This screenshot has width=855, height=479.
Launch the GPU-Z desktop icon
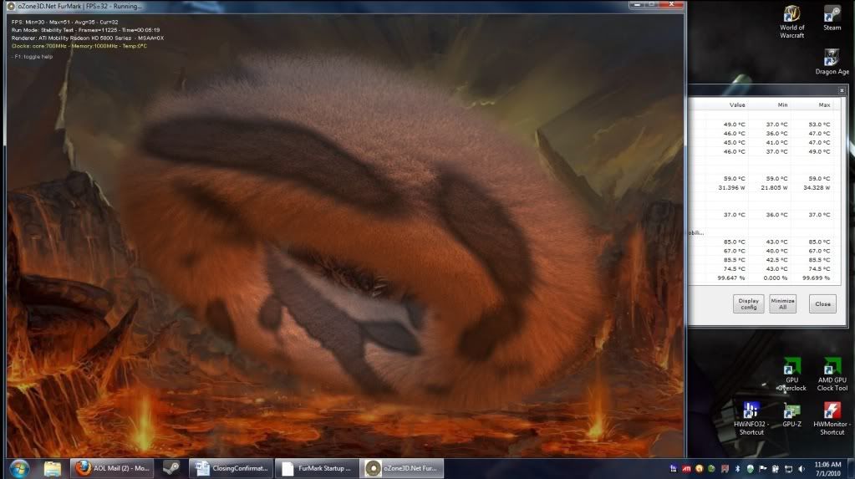[791, 415]
